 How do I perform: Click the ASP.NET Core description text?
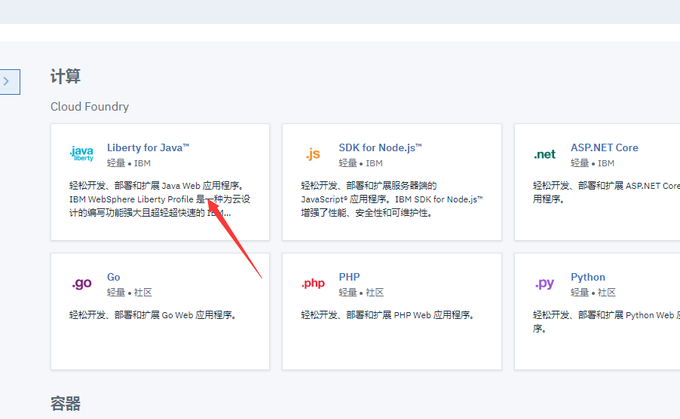coord(606,192)
